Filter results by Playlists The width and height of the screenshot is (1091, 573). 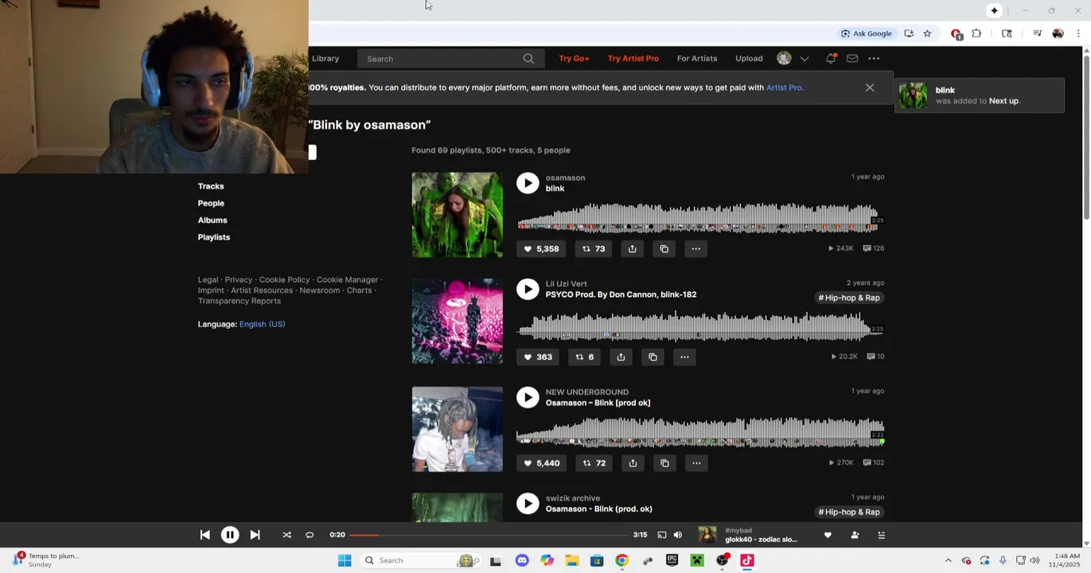tap(214, 237)
